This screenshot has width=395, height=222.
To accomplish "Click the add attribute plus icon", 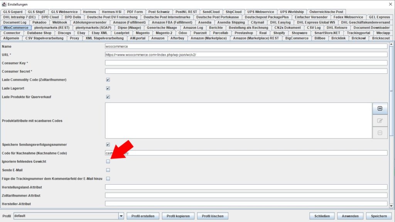I will coord(380,108).
